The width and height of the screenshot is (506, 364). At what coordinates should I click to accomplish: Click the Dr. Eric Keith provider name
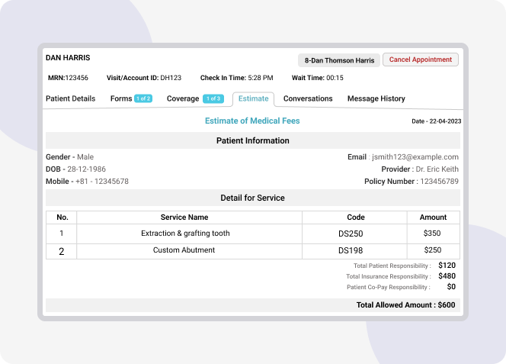pyautogui.click(x=436, y=169)
